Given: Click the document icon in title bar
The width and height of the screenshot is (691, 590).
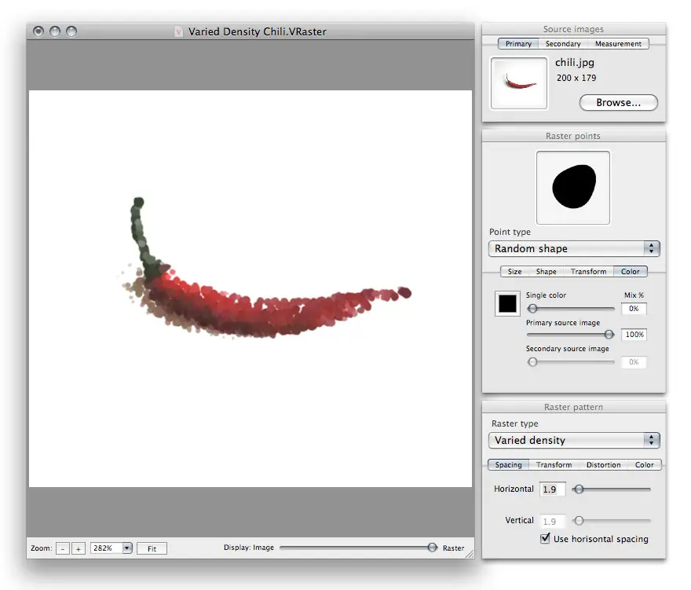Looking at the screenshot, I should coord(179,31).
